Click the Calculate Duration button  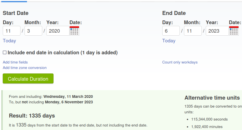(x=28, y=78)
